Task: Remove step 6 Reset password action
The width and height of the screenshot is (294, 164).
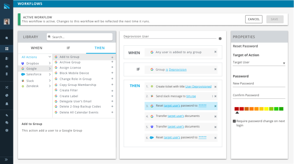Action: tap(215, 138)
